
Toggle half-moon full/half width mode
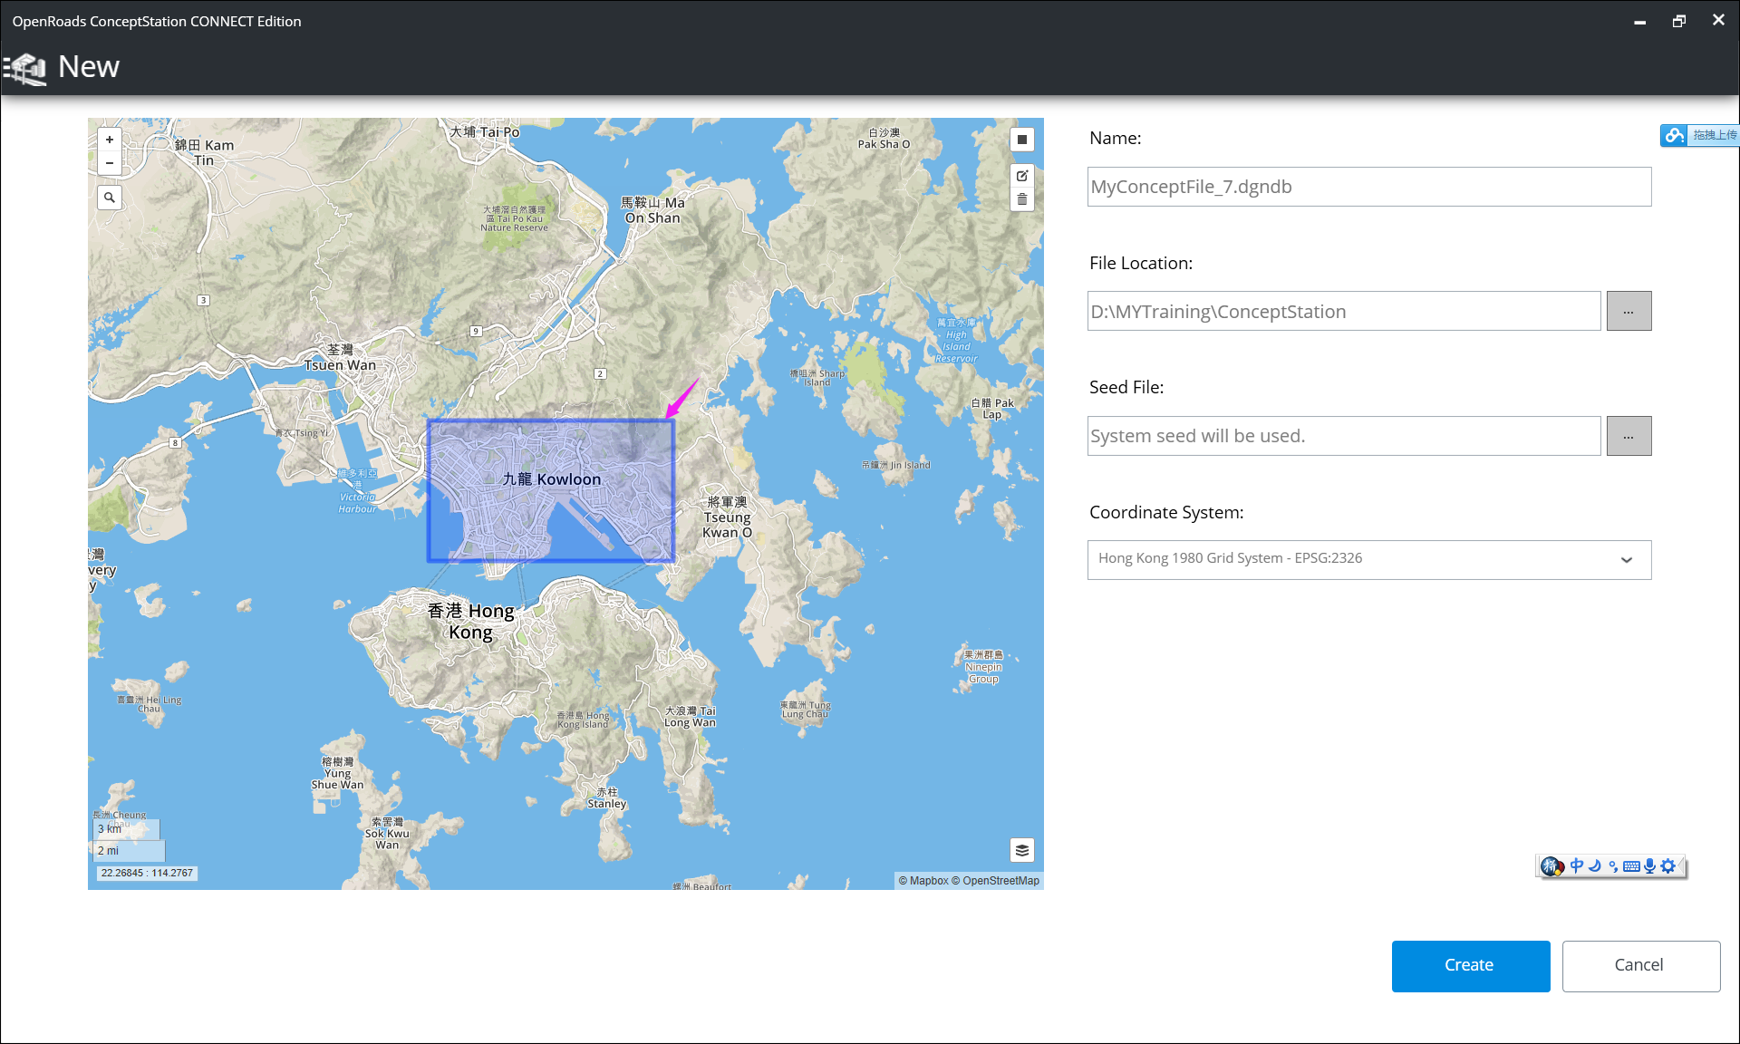tap(1595, 865)
